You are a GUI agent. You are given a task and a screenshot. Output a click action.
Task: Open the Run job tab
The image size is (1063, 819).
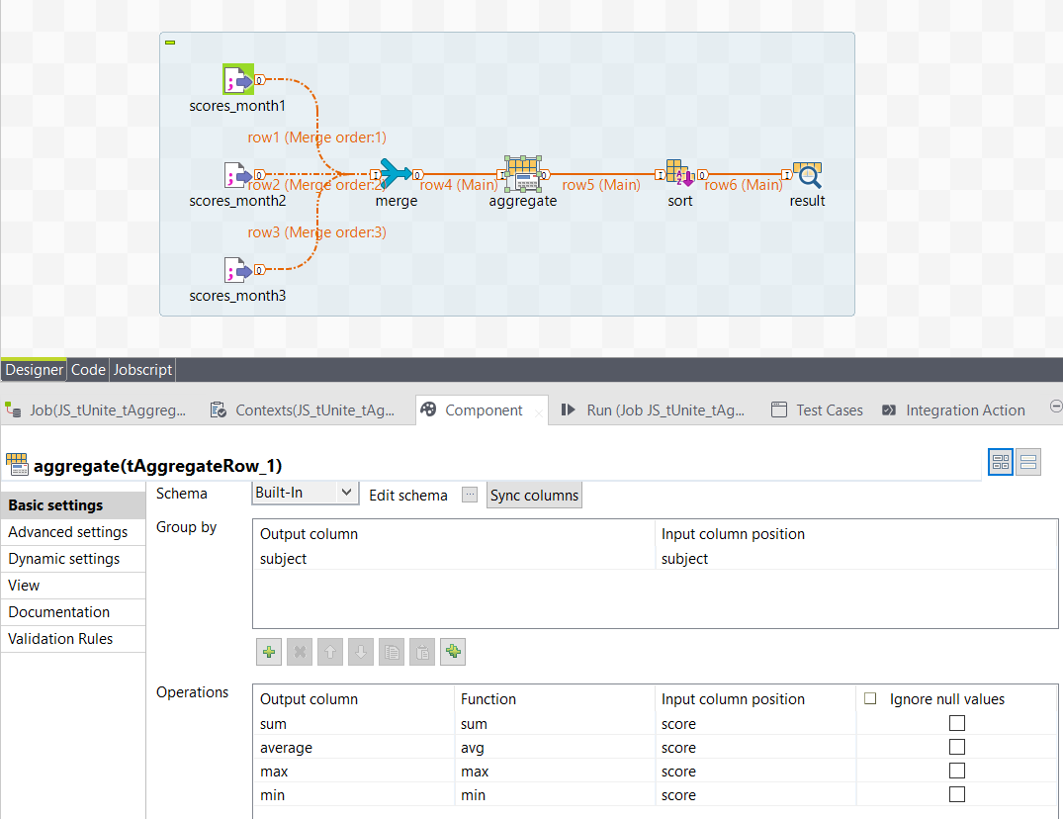(653, 409)
